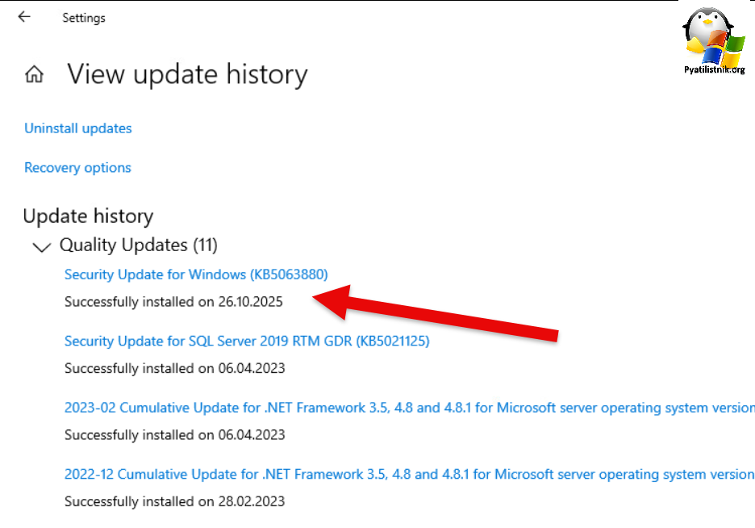Open the Uninstall updates link
The image size is (755, 528).
(x=77, y=128)
